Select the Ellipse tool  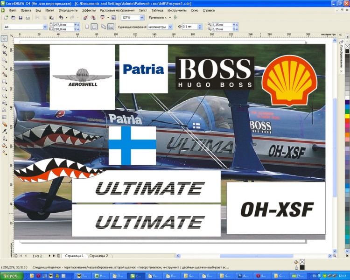pyautogui.click(x=4, y=89)
